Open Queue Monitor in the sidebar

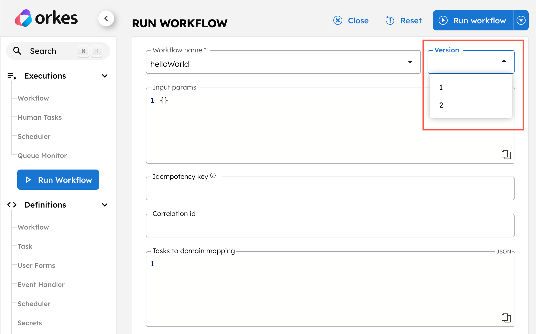(x=42, y=156)
